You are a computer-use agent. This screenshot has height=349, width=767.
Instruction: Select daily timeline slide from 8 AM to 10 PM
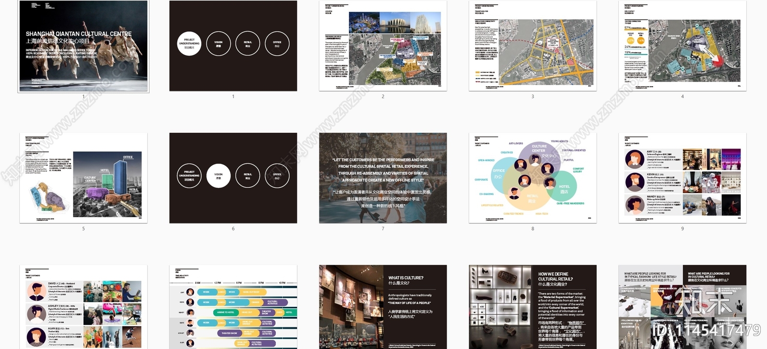[x=233, y=307]
